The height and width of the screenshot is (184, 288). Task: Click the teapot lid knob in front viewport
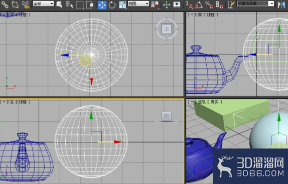click(x=196, y=48)
